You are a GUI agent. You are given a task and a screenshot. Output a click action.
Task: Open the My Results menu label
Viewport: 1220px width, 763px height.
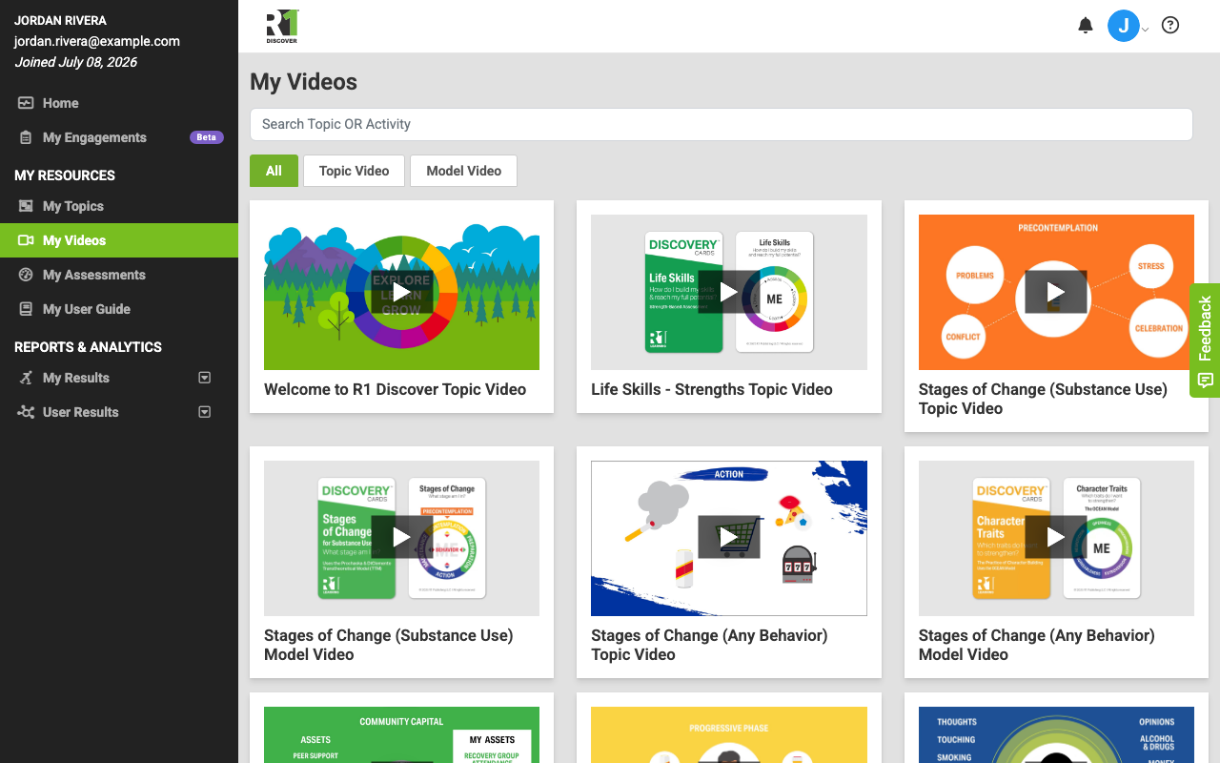pos(76,378)
